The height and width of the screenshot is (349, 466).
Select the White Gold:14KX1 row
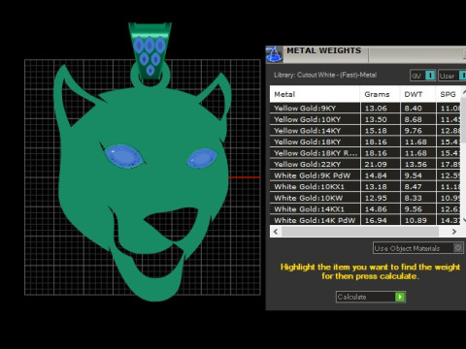click(365, 209)
